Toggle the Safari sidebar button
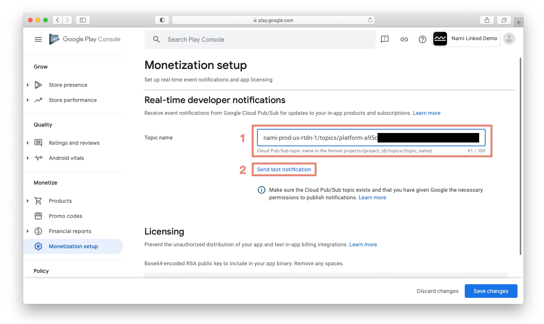The image size is (544, 324). coord(83,20)
